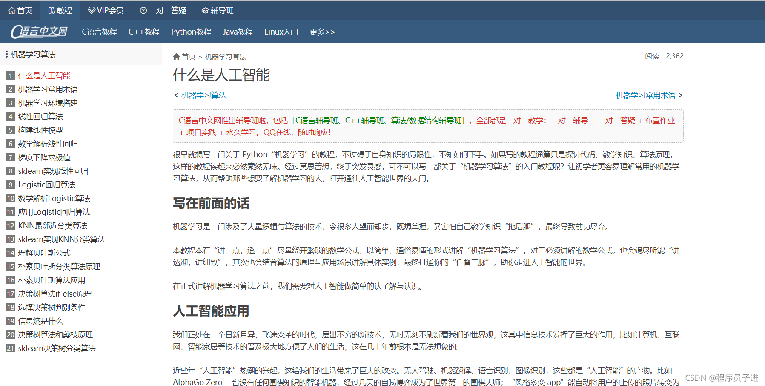Viewport: 765px width, 386px height.
Task: Go to Linux入门 in navigation
Action: 281,32
